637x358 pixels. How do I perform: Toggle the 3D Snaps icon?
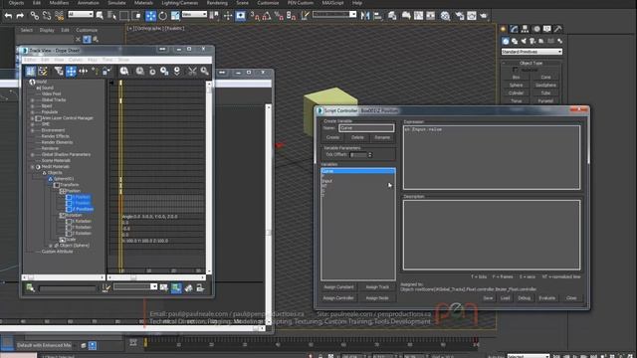tap(255, 16)
